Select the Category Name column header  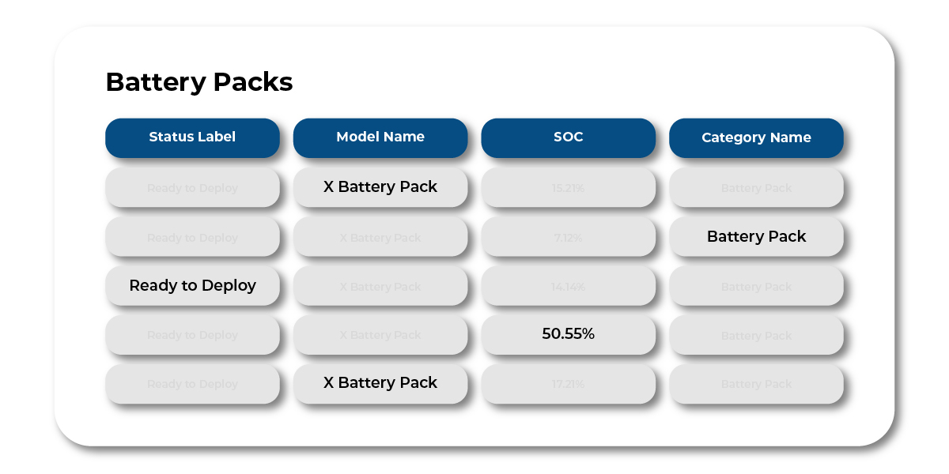tap(756, 137)
